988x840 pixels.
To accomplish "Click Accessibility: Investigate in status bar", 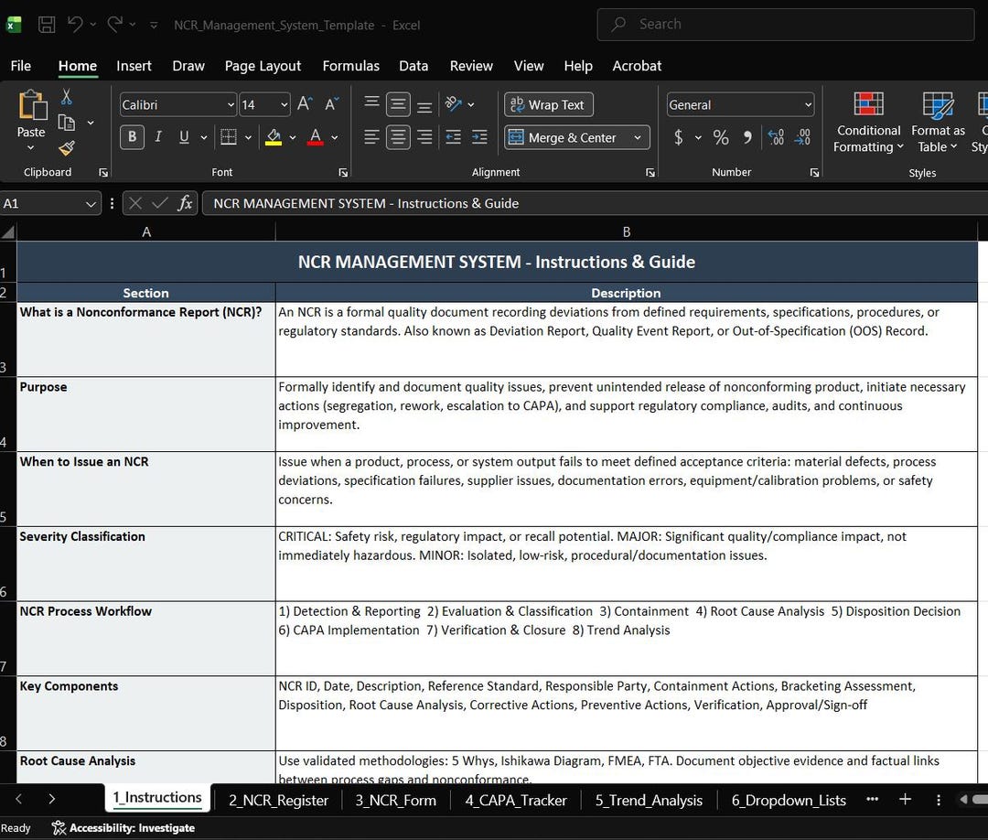I will pos(123,828).
